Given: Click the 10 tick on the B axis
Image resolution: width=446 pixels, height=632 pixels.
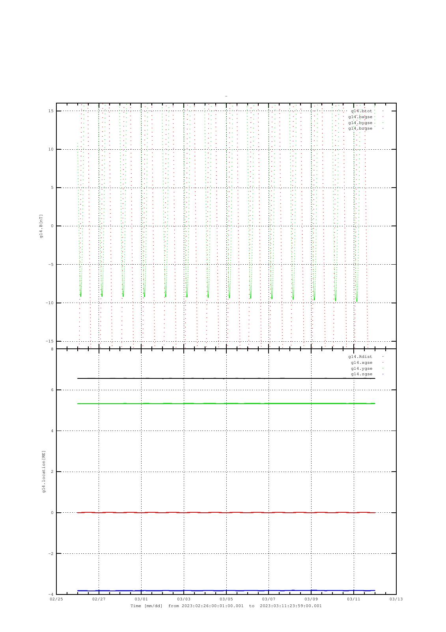Looking at the screenshot, I should click(51, 149).
